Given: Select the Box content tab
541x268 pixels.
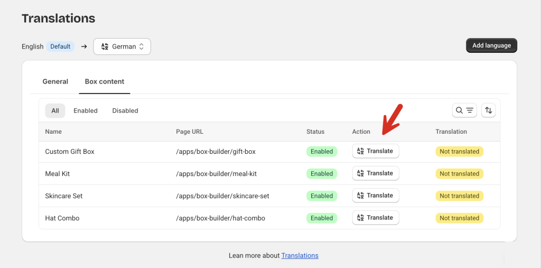Looking at the screenshot, I should tap(105, 81).
